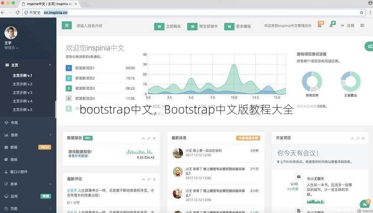Click the 传奇世界 donut chart
Image resolution: width=373 pixels, height=213 pixels.
[312, 81]
